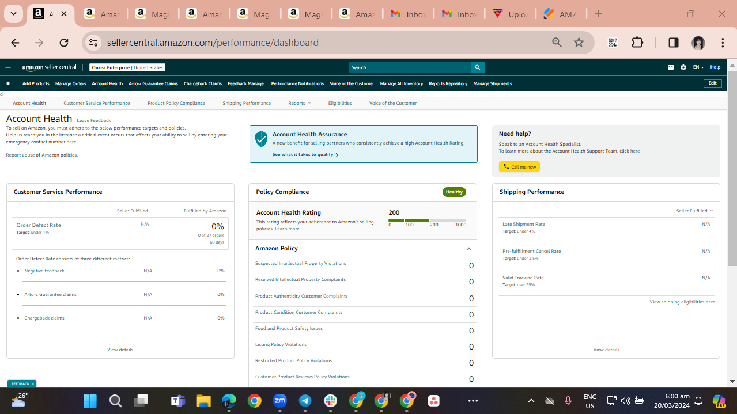Go to the Eligibilities tab
Image resolution: width=737 pixels, height=414 pixels.
340,103
